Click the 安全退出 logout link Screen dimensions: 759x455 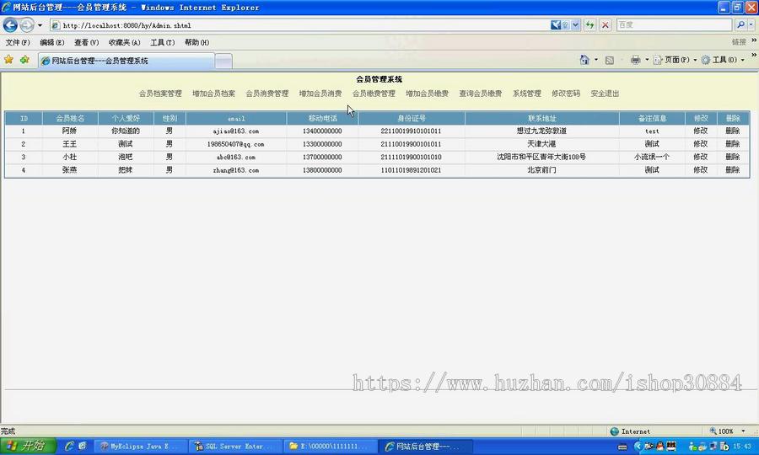pos(605,94)
